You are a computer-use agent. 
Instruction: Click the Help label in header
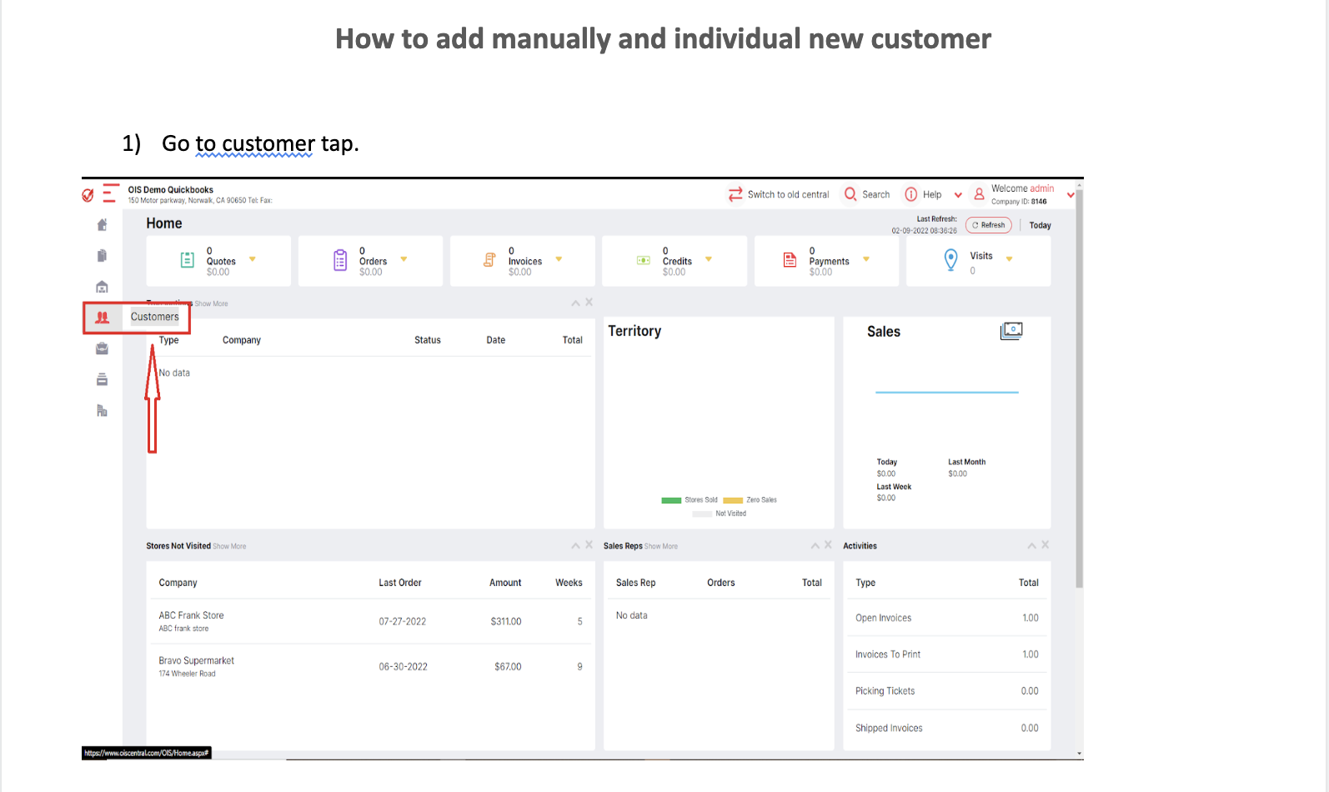932,194
